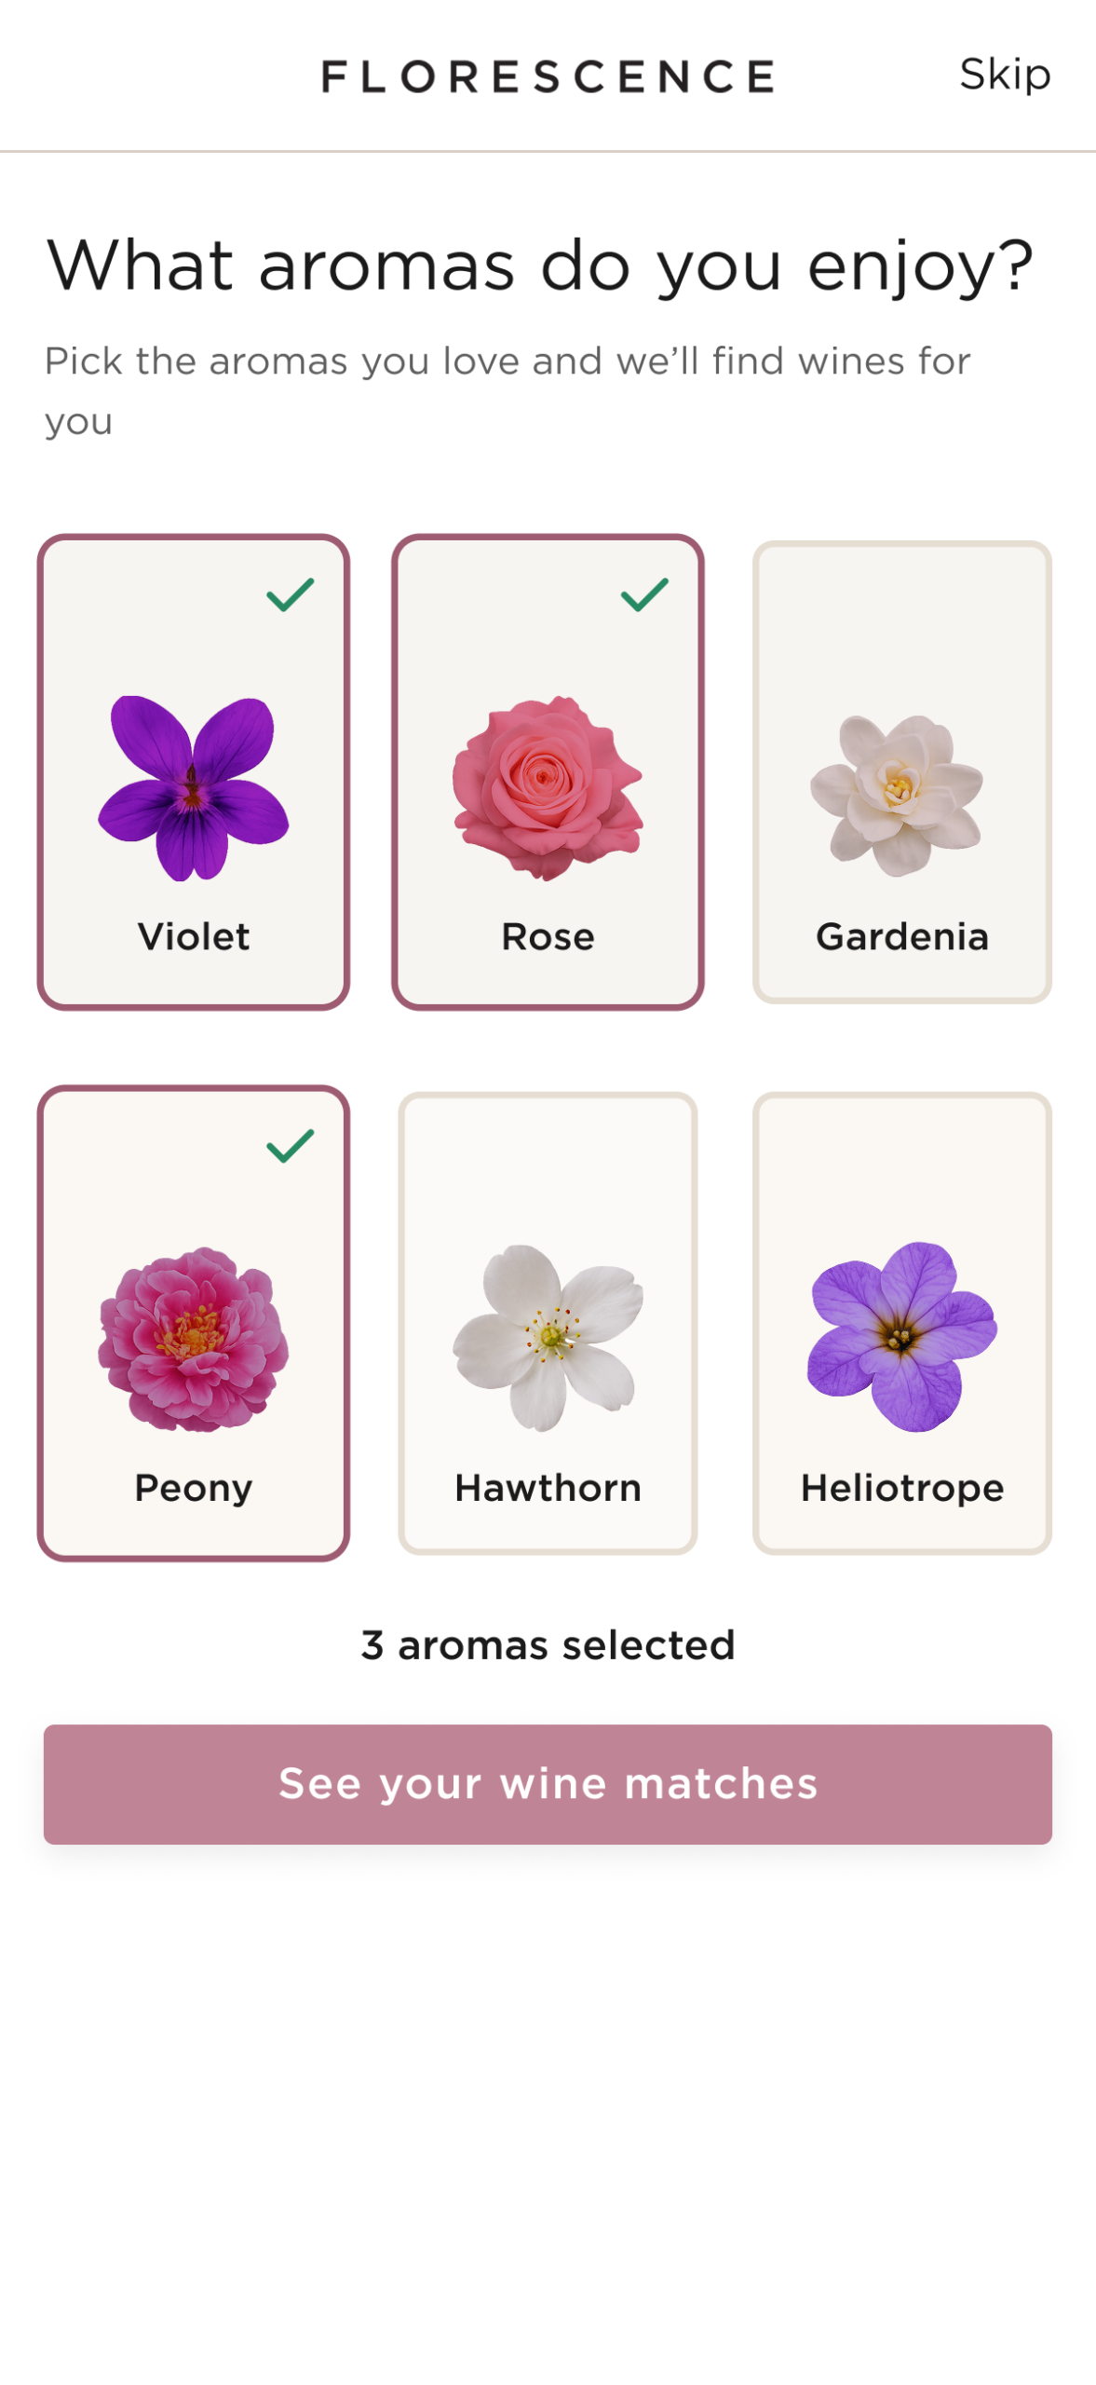Click the Florescence logo in header
The image size is (1096, 2385).
pos(548,76)
